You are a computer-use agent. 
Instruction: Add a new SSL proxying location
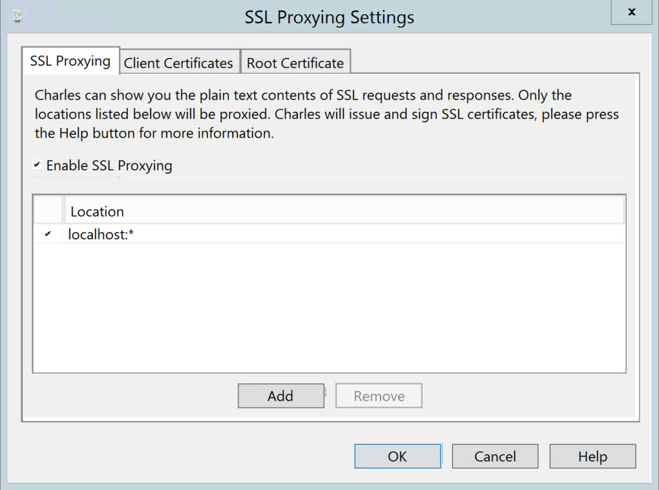coord(281,395)
